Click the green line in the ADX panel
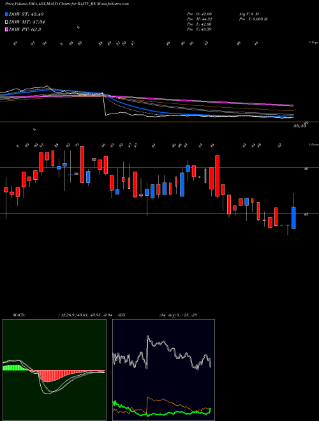Image resolution: width=319 pixels, height=421 pixels. pyautogui.click(x=161, y=414)
